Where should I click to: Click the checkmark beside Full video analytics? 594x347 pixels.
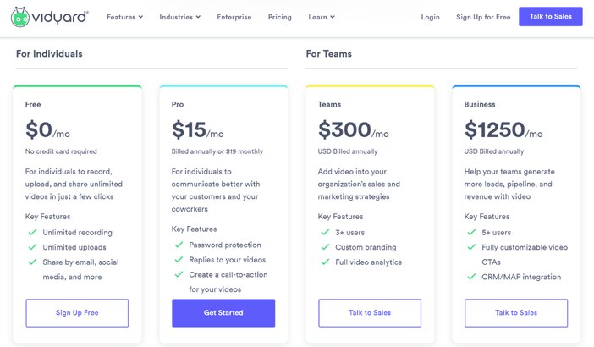tap(325, 262)
